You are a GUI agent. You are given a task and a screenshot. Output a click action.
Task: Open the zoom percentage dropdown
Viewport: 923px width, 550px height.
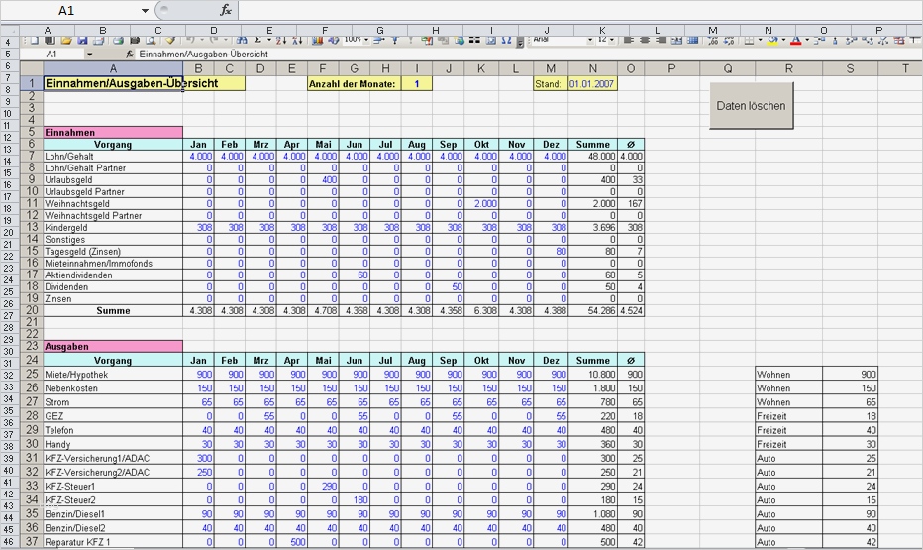coord(366,41)
